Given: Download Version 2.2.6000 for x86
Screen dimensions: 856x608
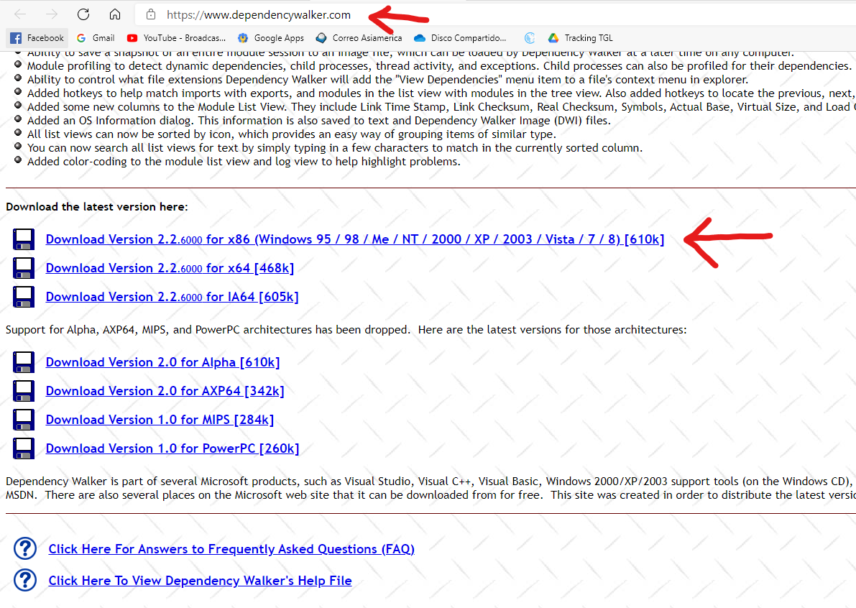Looking at the screenshot, I should (x=355, y=239).
